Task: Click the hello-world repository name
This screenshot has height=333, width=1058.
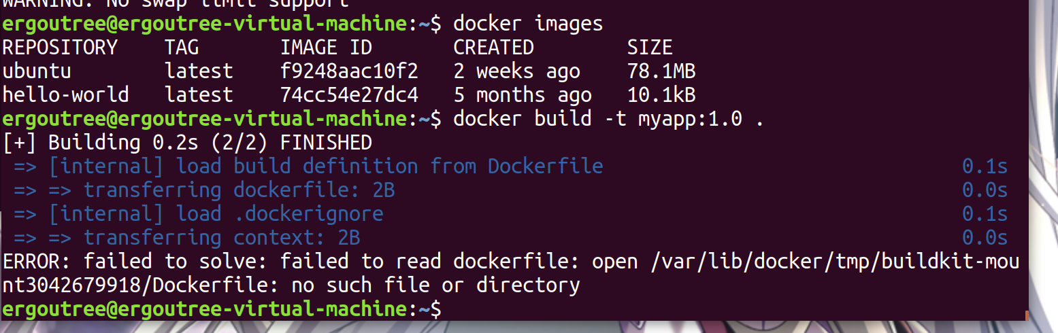Action: (65, 95)
